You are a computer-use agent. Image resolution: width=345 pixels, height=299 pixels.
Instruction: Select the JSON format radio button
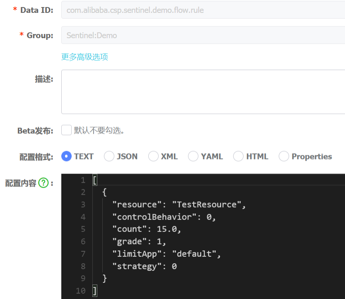[x=109, y=156]
